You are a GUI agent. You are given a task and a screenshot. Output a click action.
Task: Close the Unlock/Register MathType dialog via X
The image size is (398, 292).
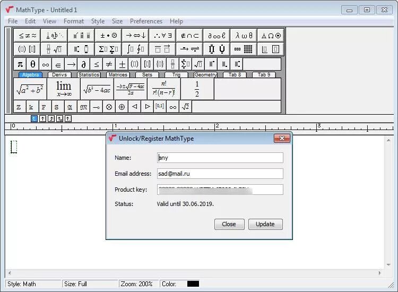[x=282, y=139]
